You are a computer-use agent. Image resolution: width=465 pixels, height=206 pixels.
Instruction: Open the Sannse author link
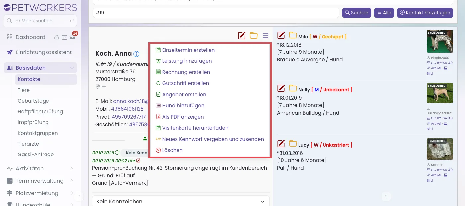(x=437, y=165)
